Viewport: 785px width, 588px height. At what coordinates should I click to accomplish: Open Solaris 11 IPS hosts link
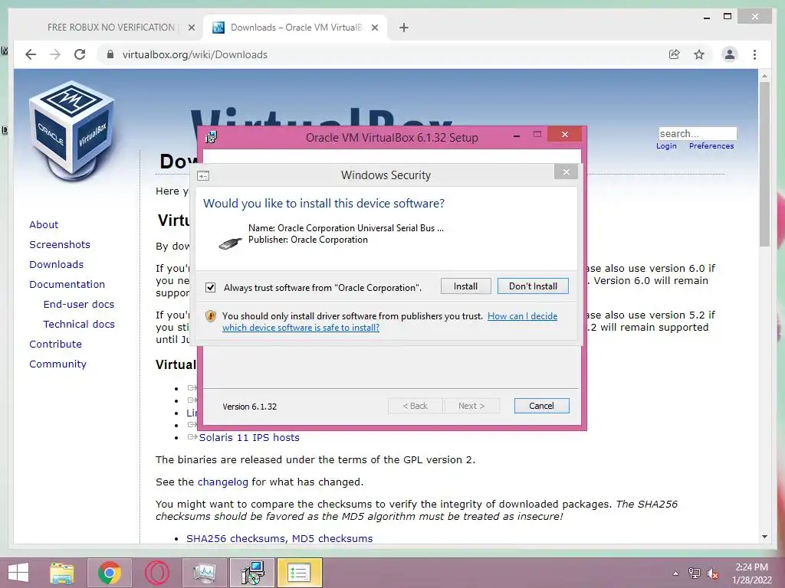(249, 437)
